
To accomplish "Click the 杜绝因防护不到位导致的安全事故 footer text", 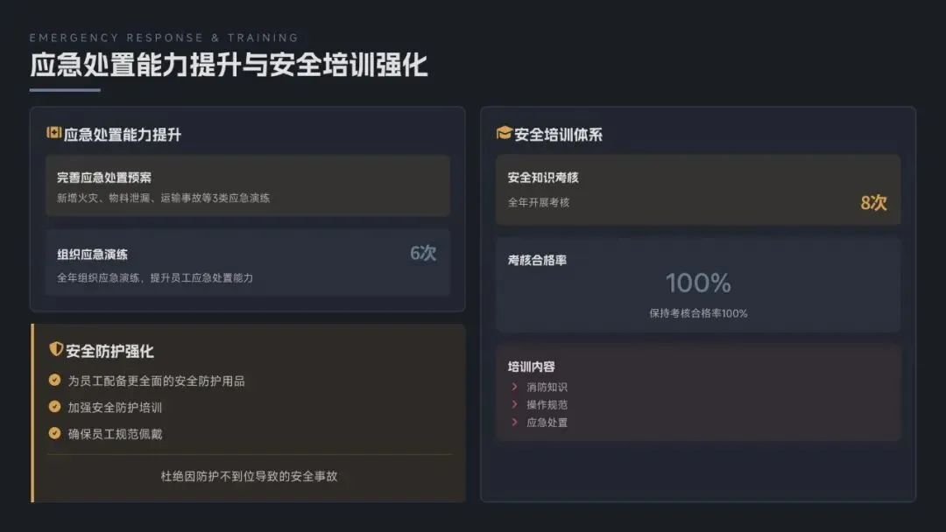I will pyautogui.click(x=249, y=476).
